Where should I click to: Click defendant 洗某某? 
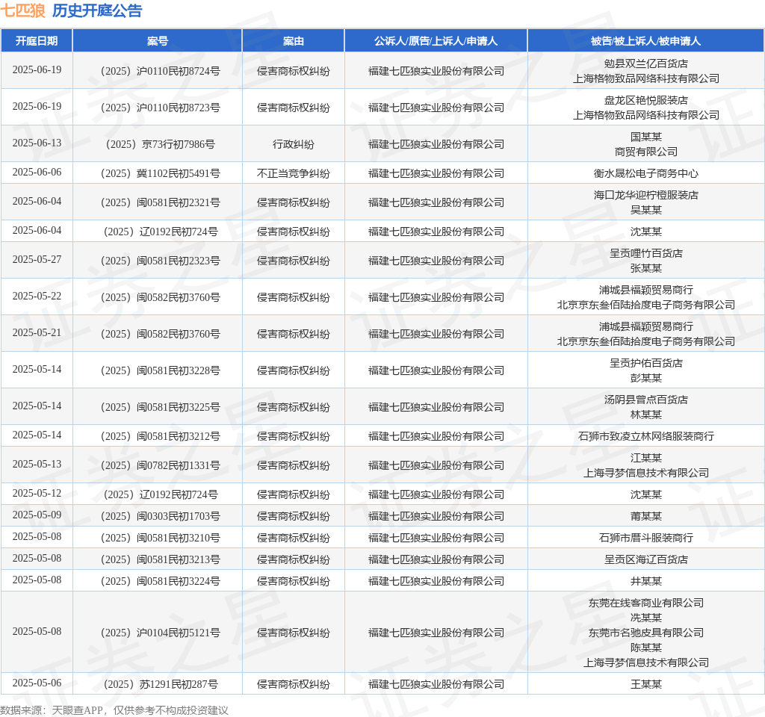646,618
